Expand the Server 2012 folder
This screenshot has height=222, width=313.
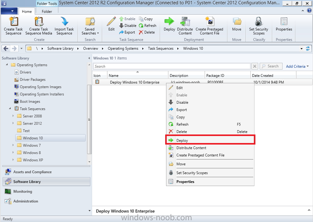(13, 123)
